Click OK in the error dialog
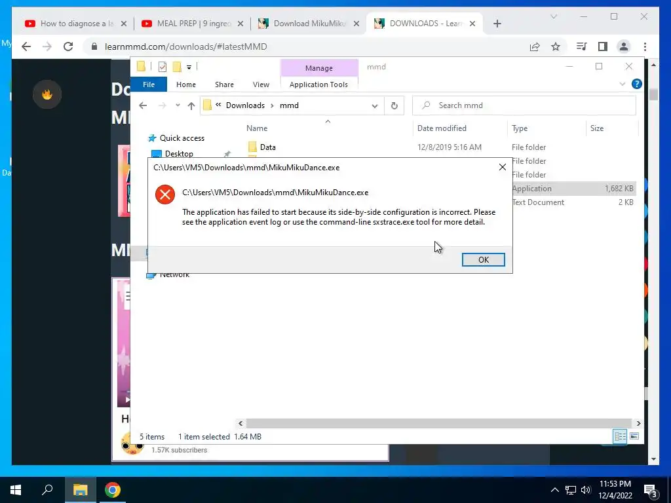This screenshot has height=503, width=671. point(483,259)
